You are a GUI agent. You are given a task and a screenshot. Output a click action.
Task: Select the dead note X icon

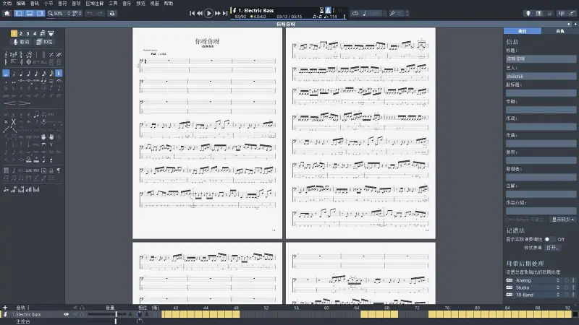click(x=14, y=121)
